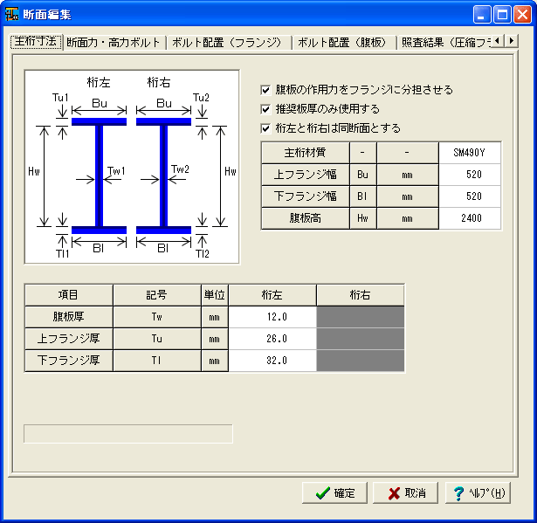The width and height of the screenshot is (537, 523).
Task: Click the 下フランジ幅 label cell
Action: pyautogui.click(x=305, y=196)
